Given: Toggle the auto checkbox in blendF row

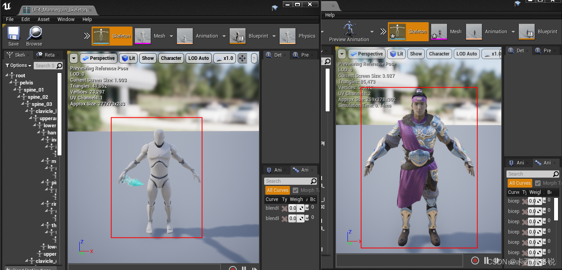Looking at the screenshot, I should point(307,218).
